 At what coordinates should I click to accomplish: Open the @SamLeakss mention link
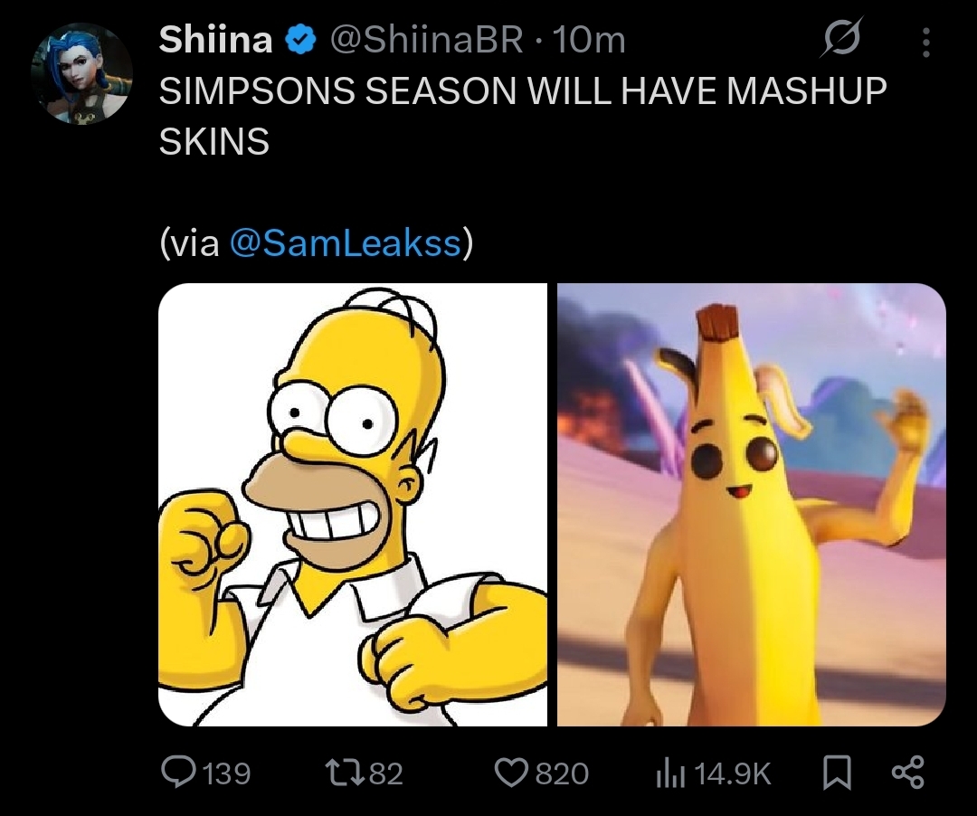coord(346,242)
